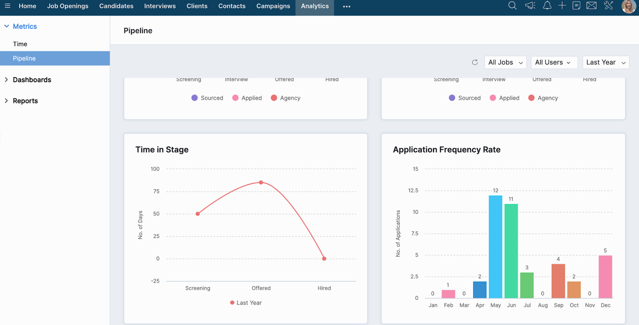Screen dimensions: 639x325
Task: Click the May bar in Application Frequency chart
Action: tap(495, 247)
